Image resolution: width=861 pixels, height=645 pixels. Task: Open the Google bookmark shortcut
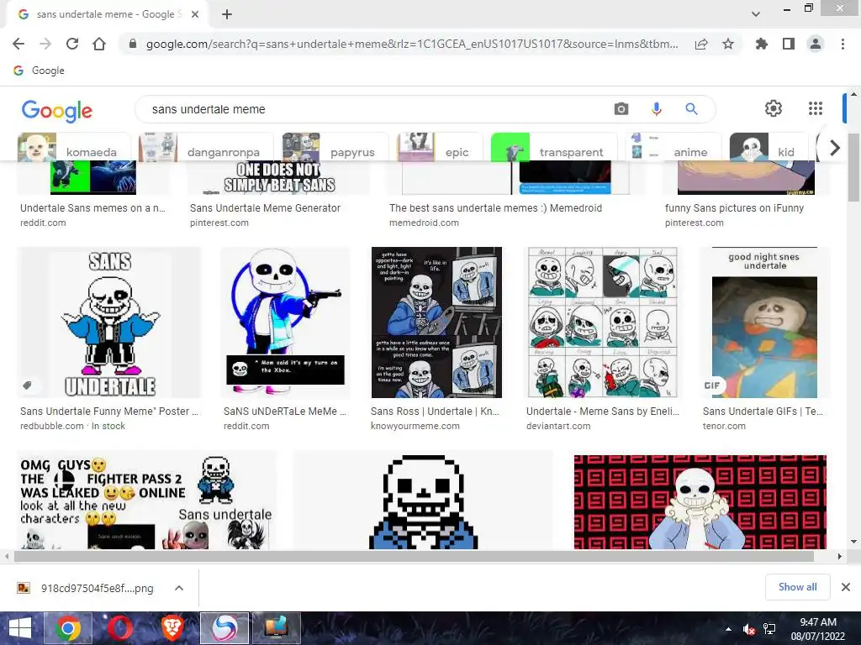click(x=39, y=71)
